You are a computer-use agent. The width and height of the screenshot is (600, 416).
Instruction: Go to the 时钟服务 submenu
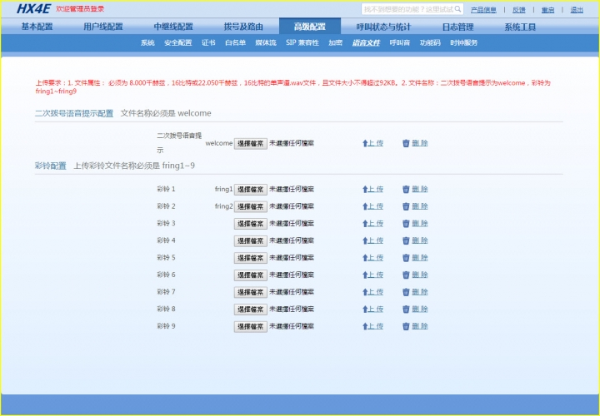click(464, 42)
